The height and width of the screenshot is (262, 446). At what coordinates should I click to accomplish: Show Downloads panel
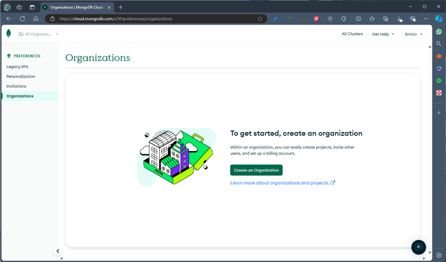click(399, 19)
